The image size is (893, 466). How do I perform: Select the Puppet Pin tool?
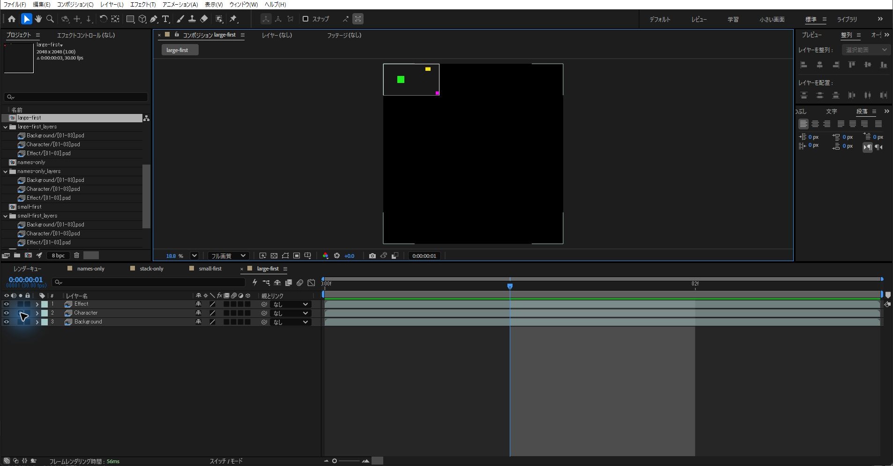click(x=233, y=19)
